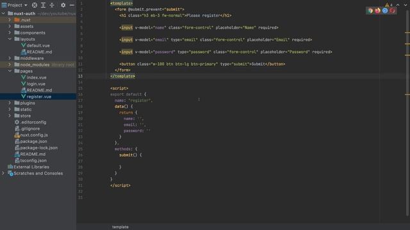The height and width of the screenshot is (230, 410).
Task: Click line number 13 in gutter
Action: pyautogui.click(x=80, y=76)
